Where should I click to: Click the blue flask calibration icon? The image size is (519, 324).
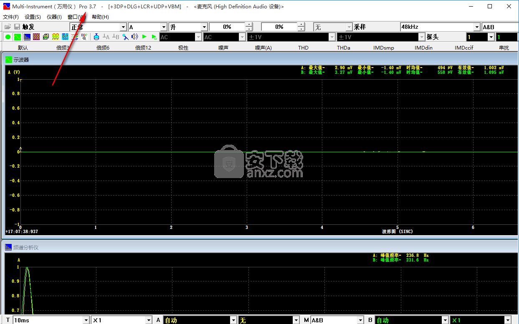click(96, 37)
